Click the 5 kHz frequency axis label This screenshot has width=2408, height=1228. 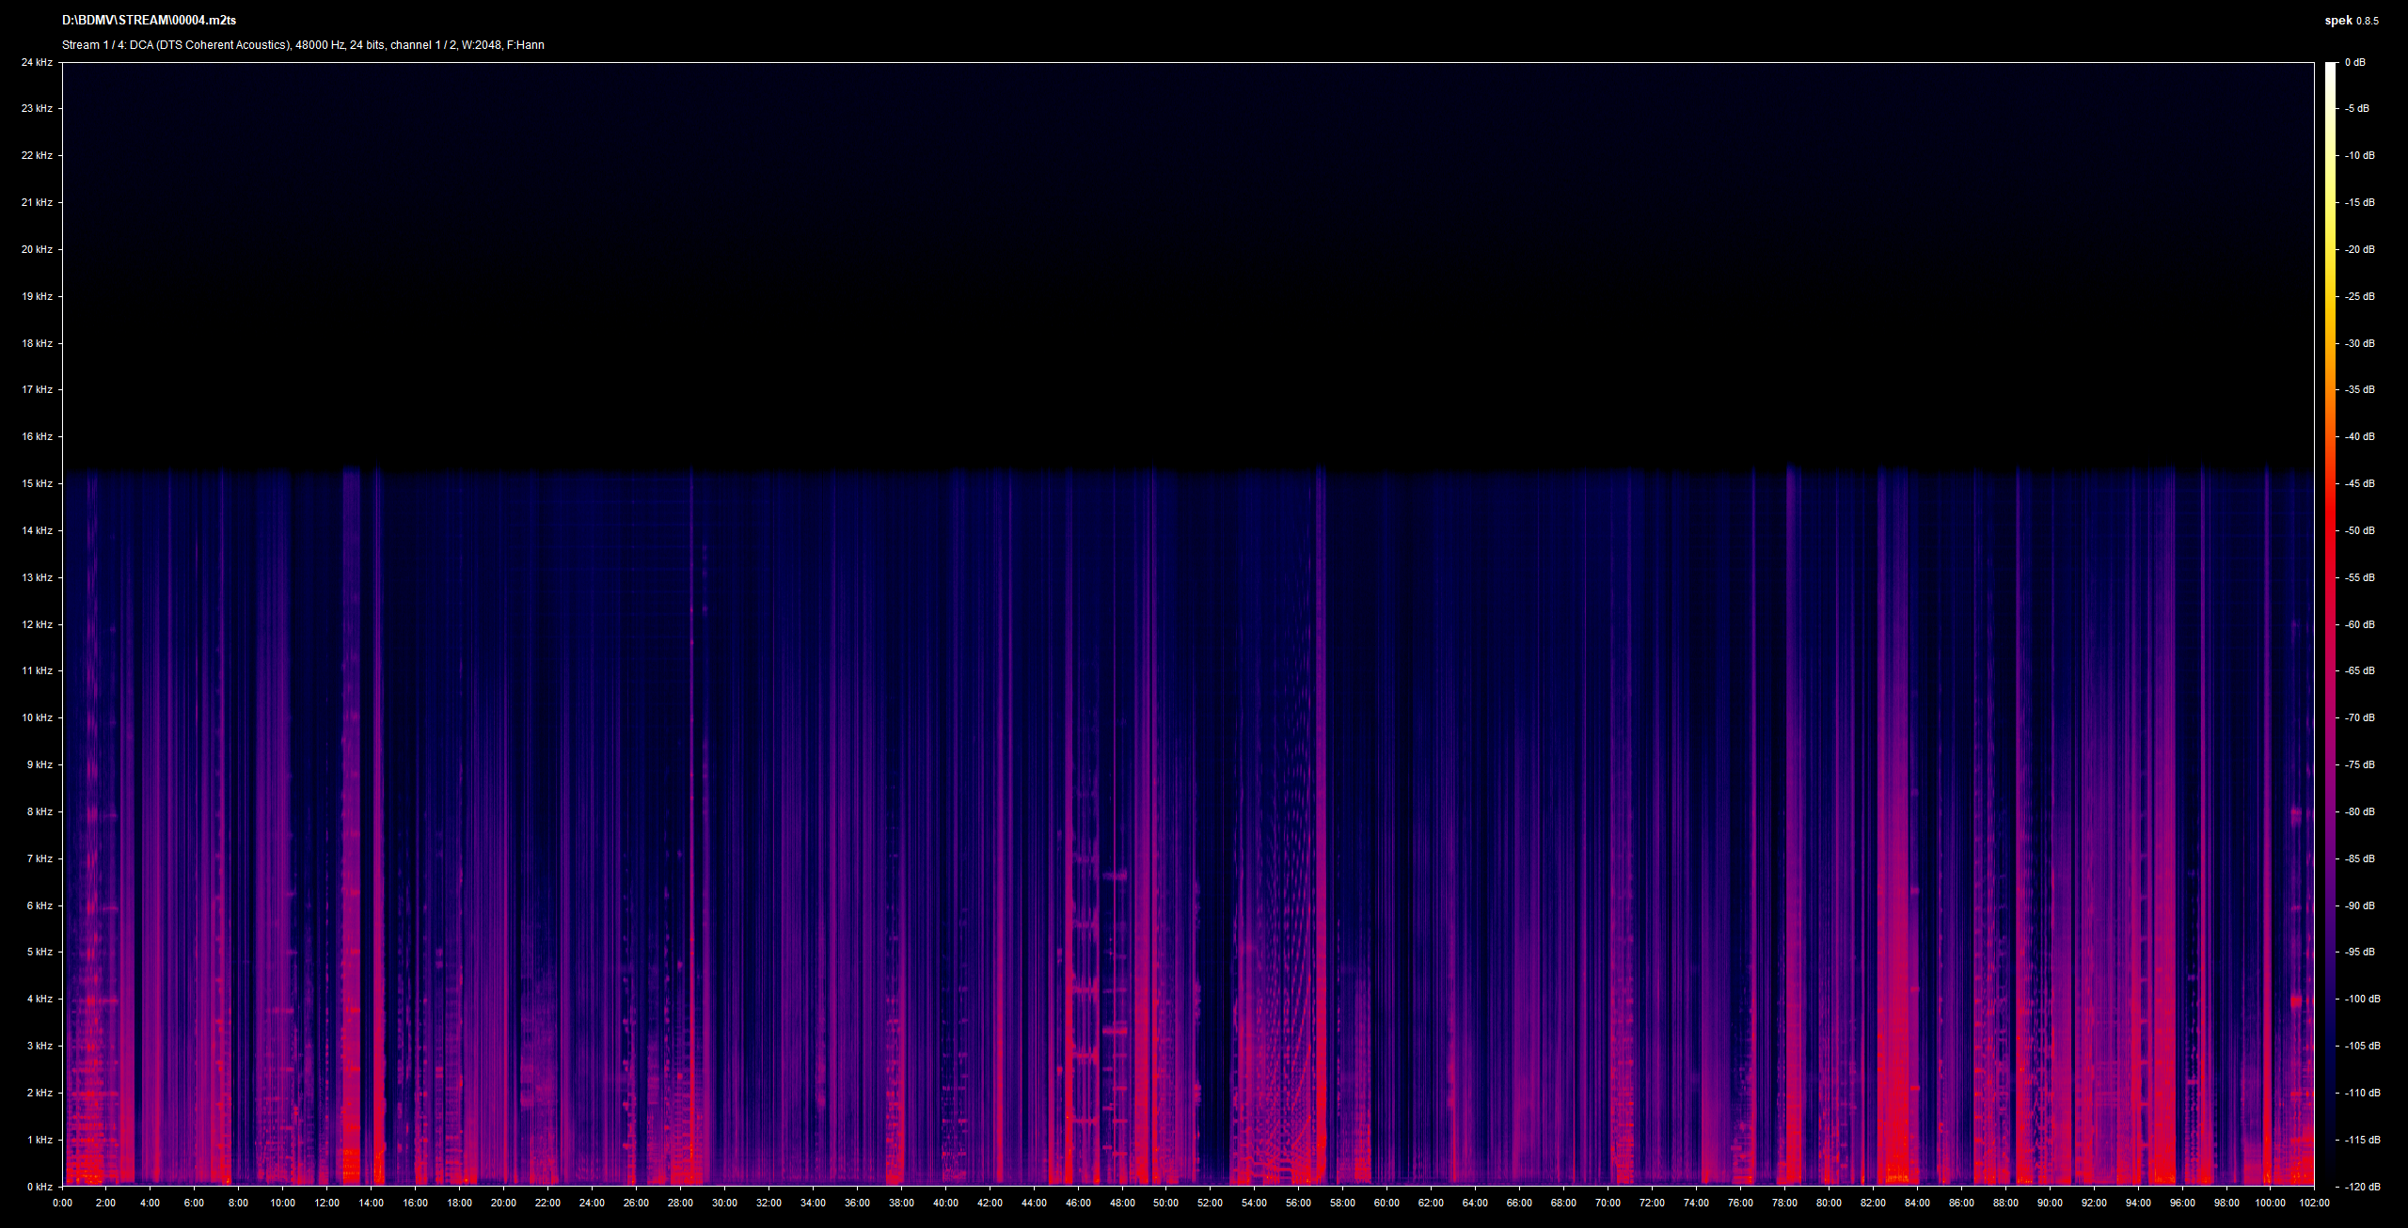pos(40,952)
